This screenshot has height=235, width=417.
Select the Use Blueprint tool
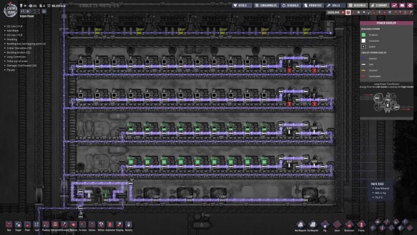(x=312, y=225)
